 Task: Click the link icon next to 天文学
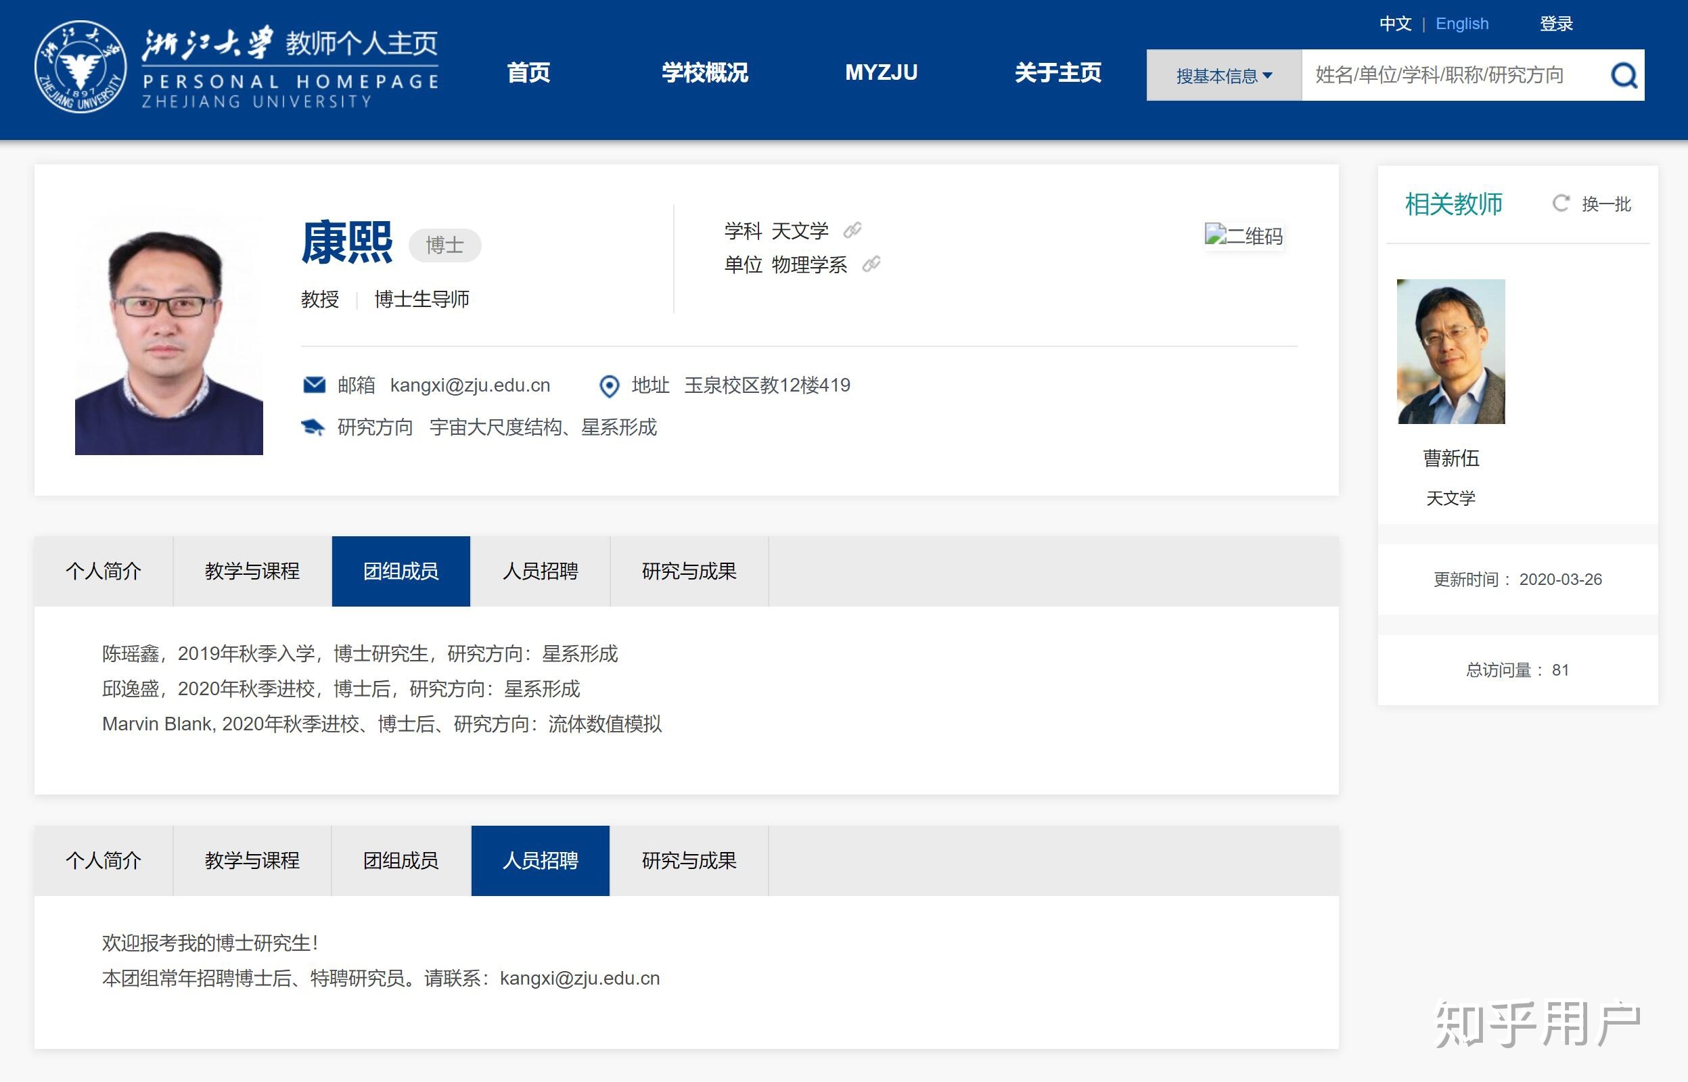(852, 231)
